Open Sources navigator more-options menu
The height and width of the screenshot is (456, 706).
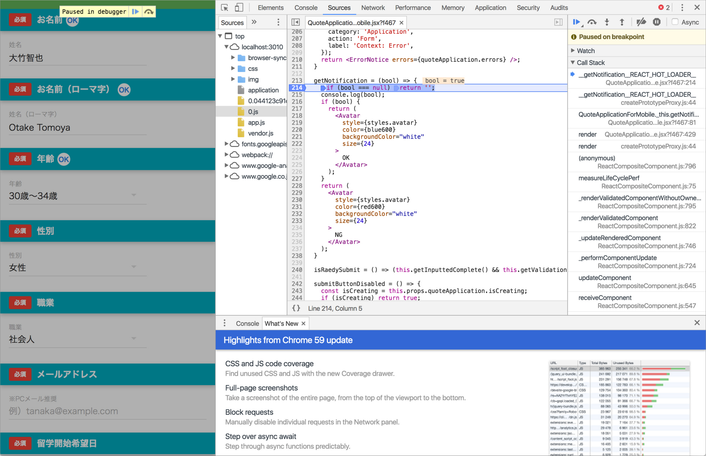279,22
